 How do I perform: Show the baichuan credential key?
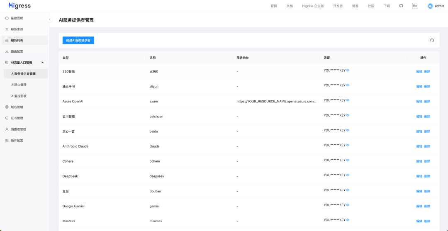pyautogui.click(x=348, y=115)
